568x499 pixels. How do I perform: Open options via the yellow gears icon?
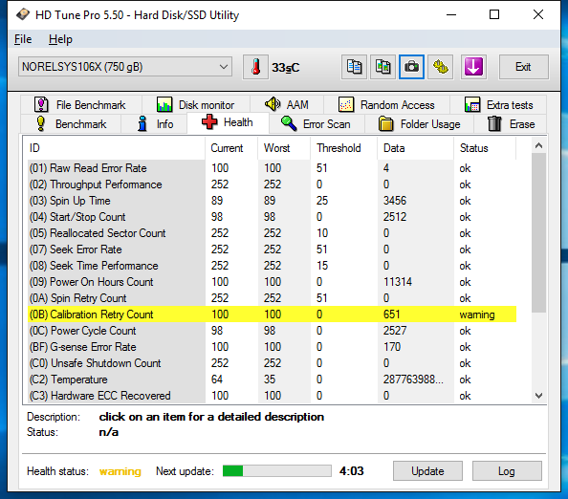coord(441,67)
